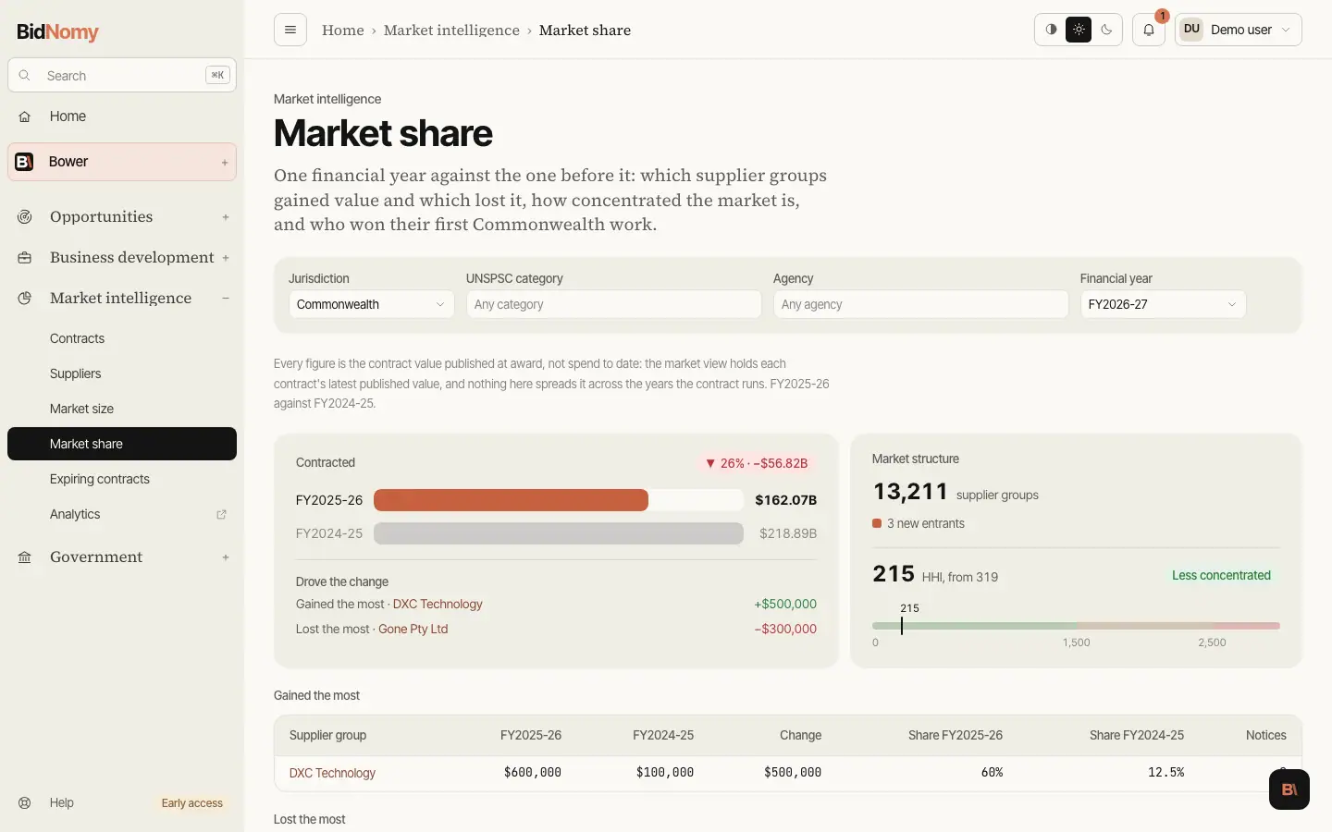Click the UNSPSC Any category field

click(614, 304)
